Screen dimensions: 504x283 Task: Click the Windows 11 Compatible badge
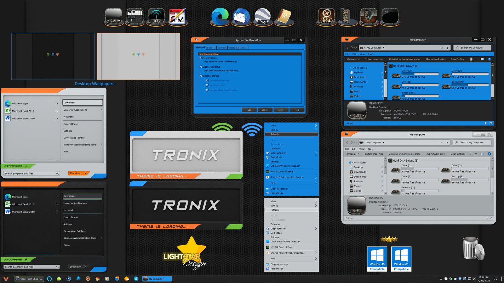401,259
